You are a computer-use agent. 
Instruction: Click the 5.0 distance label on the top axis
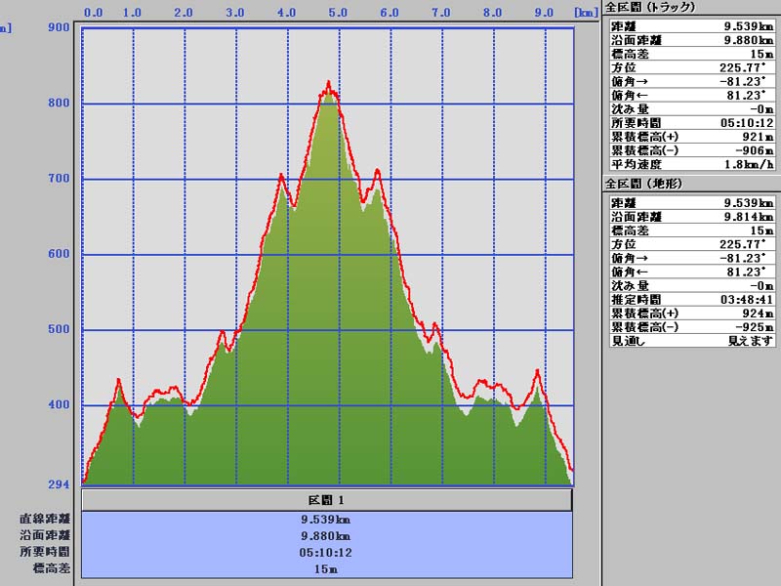tap(338, 13)
